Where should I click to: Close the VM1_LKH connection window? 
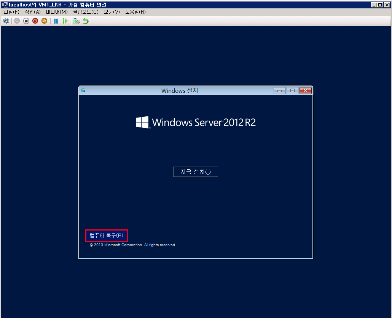(387, 5)
